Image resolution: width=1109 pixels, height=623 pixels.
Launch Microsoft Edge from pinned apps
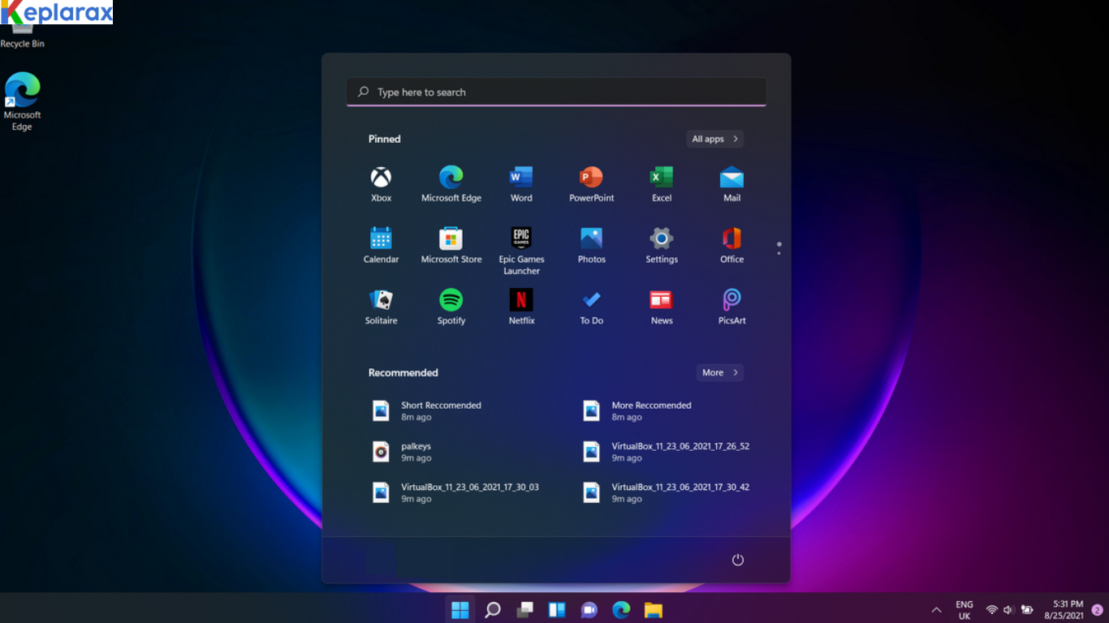pos(451,184)
